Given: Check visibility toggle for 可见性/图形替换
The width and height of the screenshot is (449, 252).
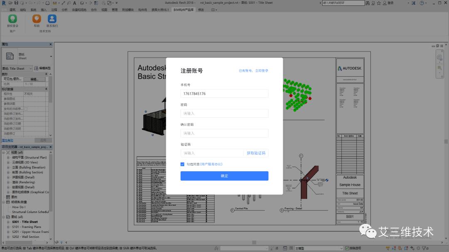Looking at the screenshot, I should point(35,79).
